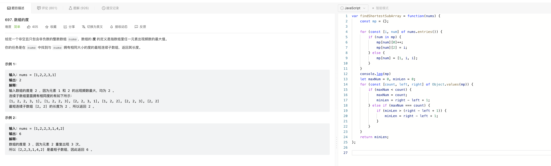Click code line 1 with findShortestSubArray
Screen dimensions: 551x166
(396, 16)
